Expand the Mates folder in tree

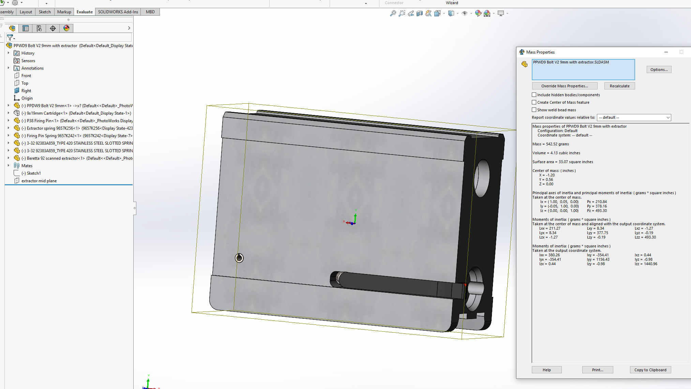(9, 165)
